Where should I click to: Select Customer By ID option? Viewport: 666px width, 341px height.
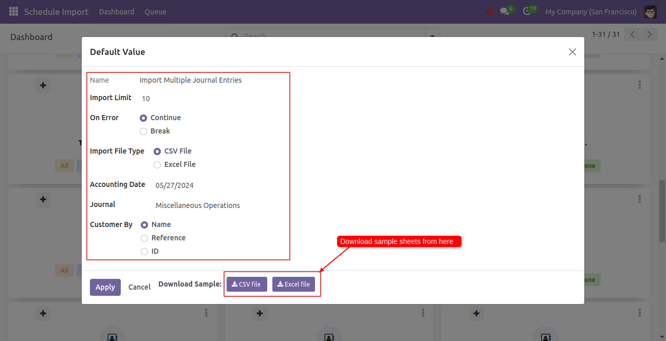[x=144, y=252]
